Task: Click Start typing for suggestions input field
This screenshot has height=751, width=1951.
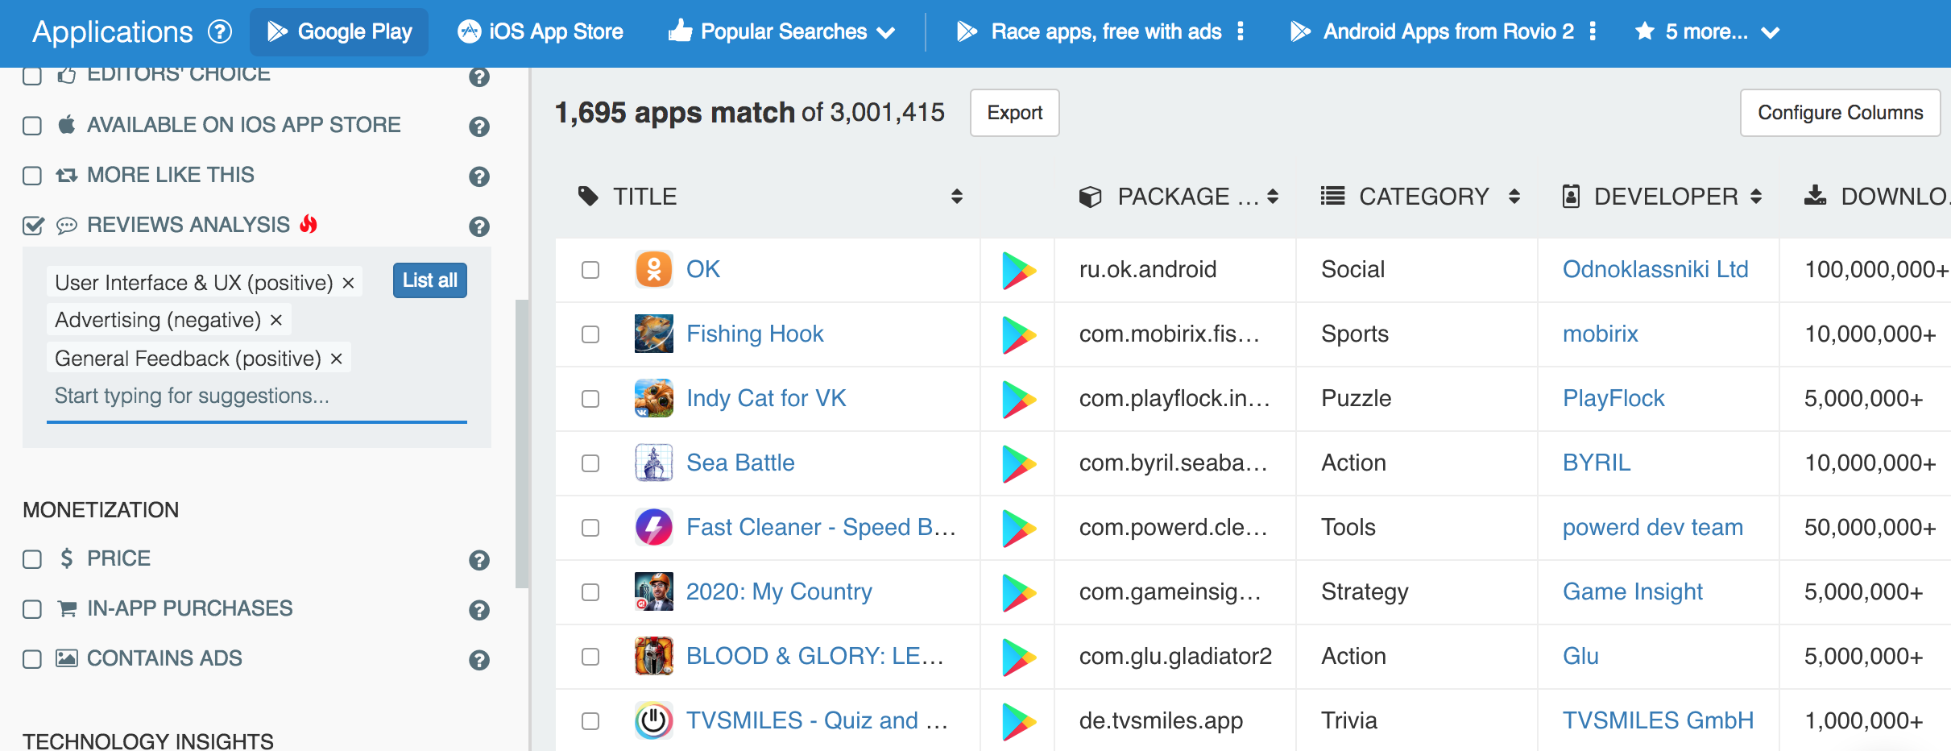Action: tap(257, 396)
